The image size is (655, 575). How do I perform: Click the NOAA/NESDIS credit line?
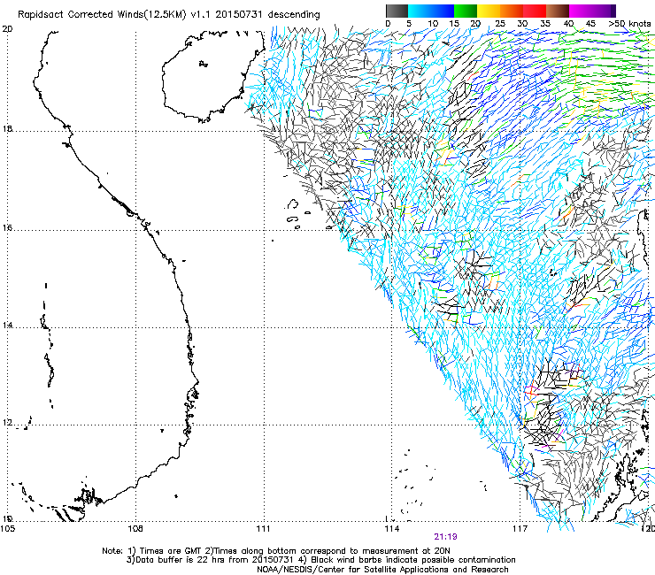(382, 570)
